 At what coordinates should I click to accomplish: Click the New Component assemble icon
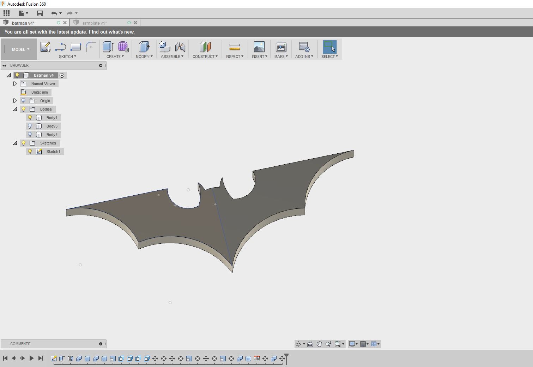(165, 47)
